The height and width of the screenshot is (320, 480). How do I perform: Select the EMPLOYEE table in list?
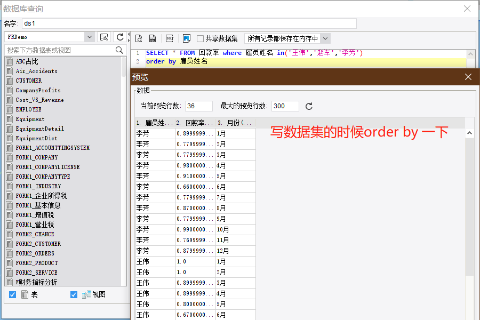29,109
